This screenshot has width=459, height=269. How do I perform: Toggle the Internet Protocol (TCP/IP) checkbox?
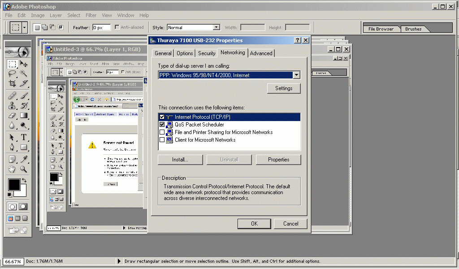(162, 117)
